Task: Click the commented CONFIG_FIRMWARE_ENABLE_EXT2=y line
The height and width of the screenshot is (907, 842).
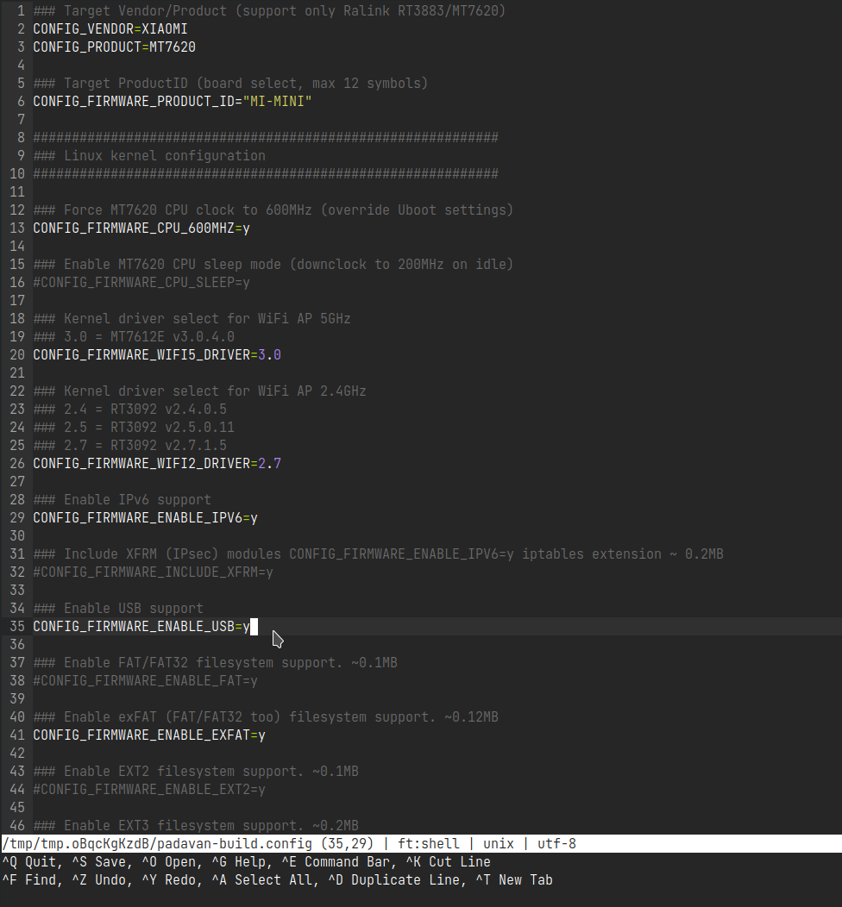Action: click(148, 790)
